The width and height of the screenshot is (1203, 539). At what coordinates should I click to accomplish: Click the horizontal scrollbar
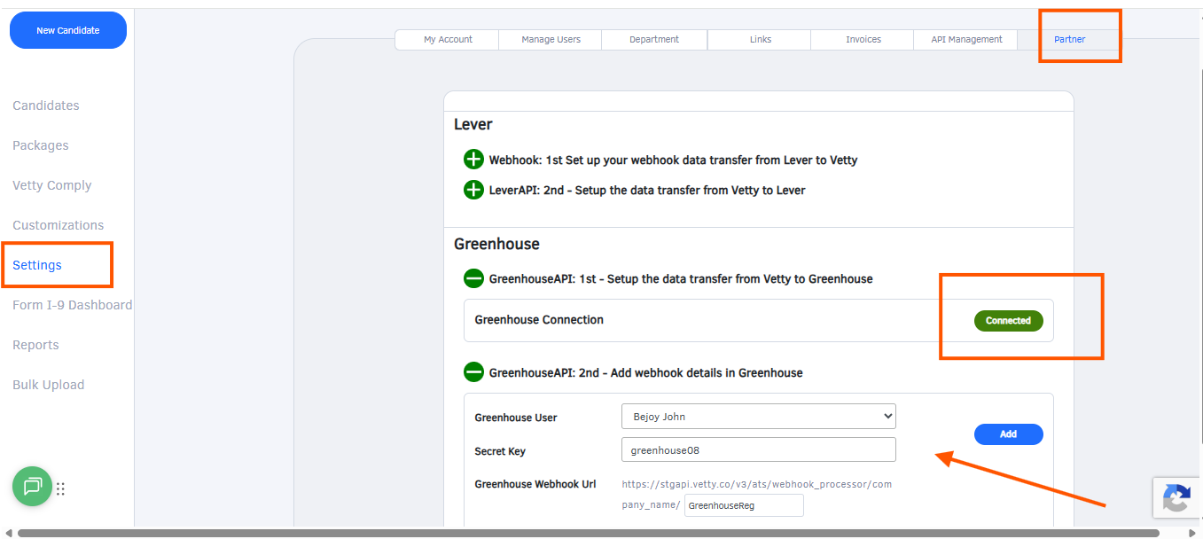tap(589, 533)
